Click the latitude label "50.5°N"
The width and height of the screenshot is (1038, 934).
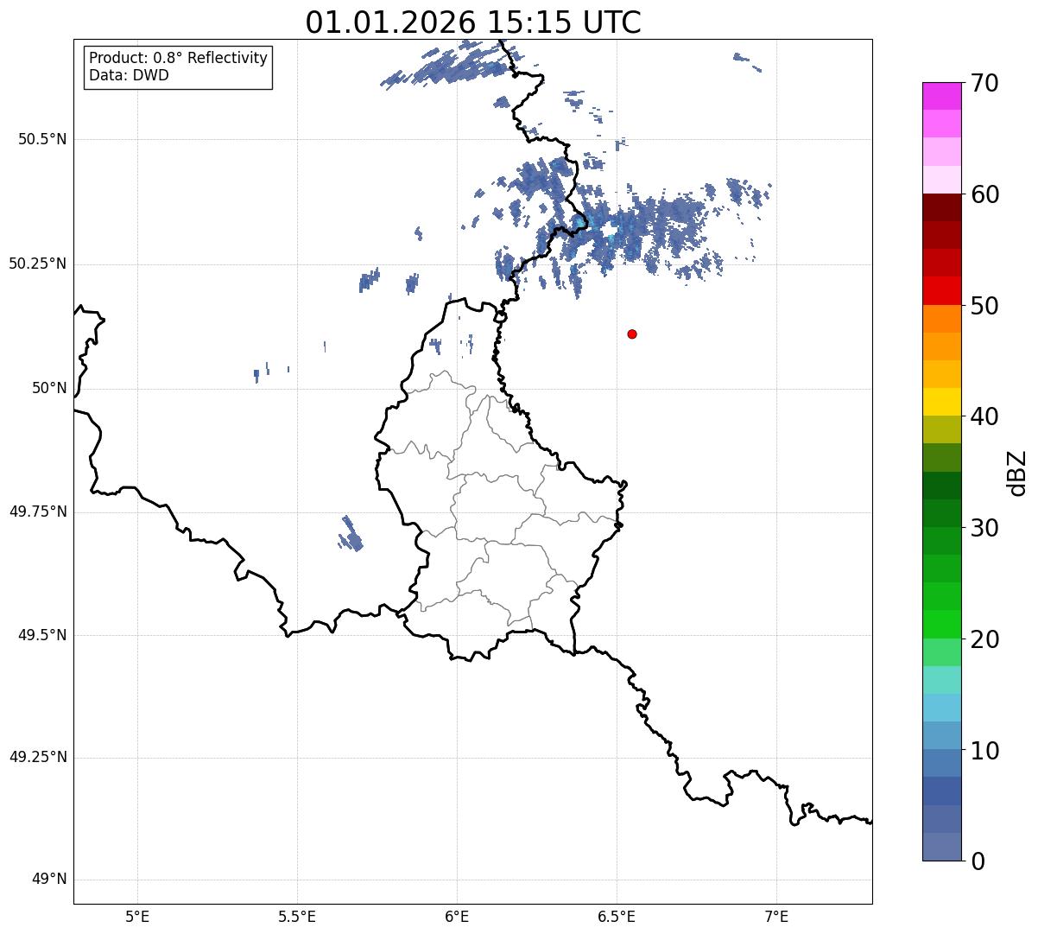tap(41, 139)
